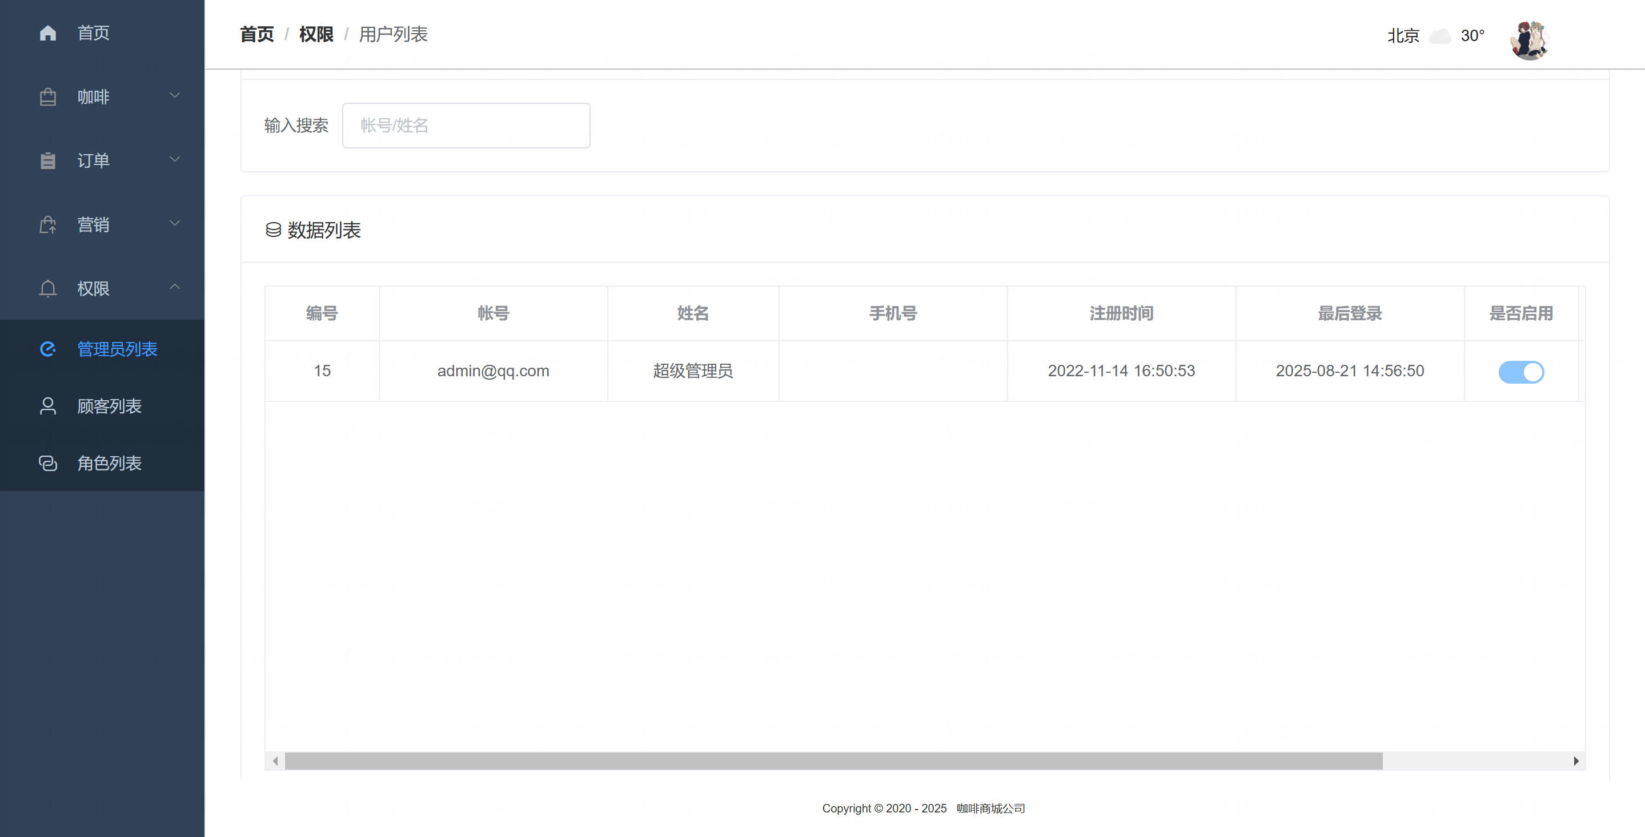Click the 手机号 column header

(x=893, y=313)
